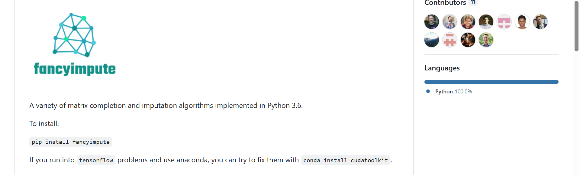Open the cat contributor avatar
The image size is (580, 175).
coord(468,40)
